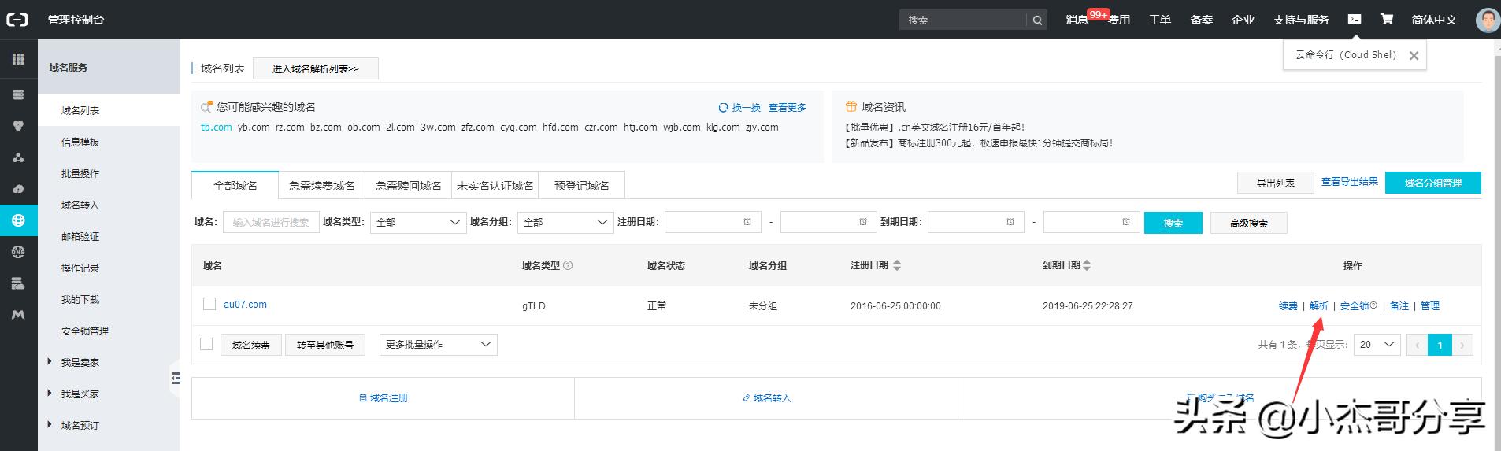Open the products grid icon in left rail
This screenshot has width=1501, height=451.
pyautogui.click(x=18, y=59)
